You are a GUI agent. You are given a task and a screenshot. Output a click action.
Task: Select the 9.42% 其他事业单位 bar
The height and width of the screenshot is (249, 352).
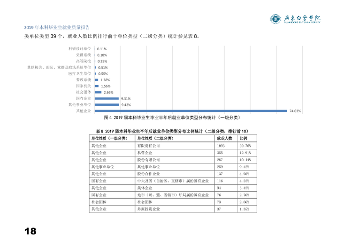(x=107, y=105)
